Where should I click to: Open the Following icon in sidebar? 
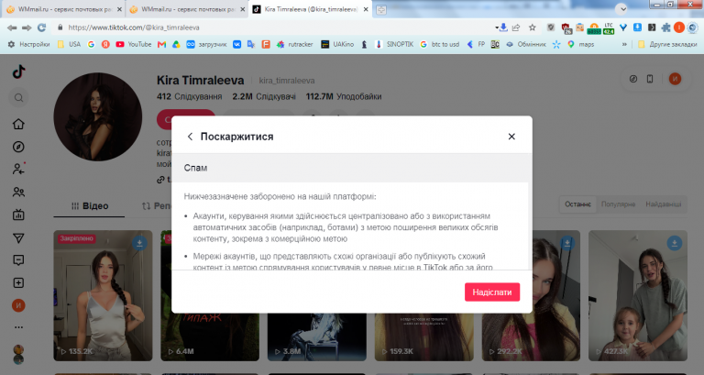18,169
